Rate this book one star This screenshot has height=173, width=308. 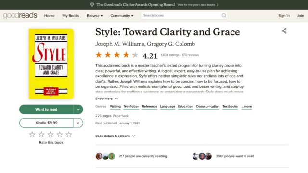32,135
